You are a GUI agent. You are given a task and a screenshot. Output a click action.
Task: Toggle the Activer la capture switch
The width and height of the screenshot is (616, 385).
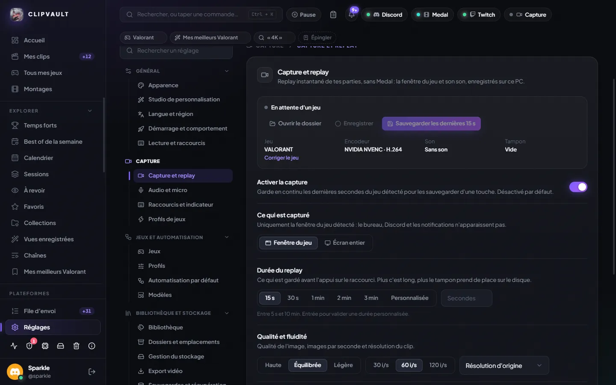578,187
